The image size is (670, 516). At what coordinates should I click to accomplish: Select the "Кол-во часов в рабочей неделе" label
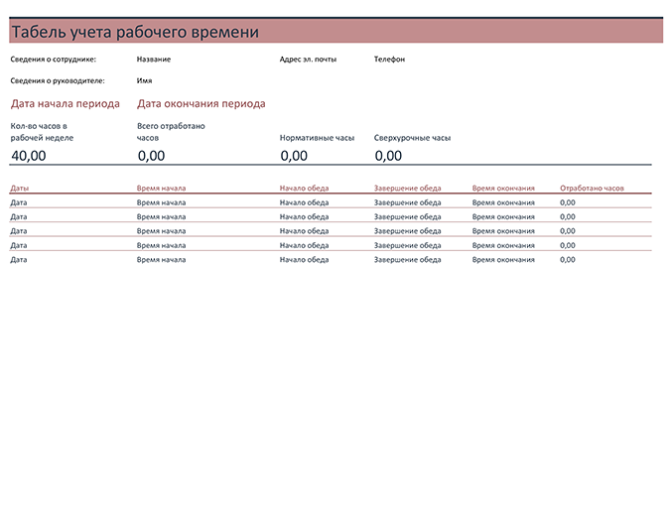tap(42, 132)
